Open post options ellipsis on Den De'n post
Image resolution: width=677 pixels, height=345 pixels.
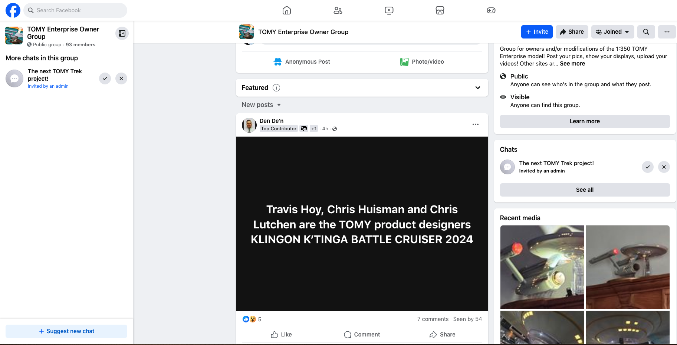[x=476, y=124]
